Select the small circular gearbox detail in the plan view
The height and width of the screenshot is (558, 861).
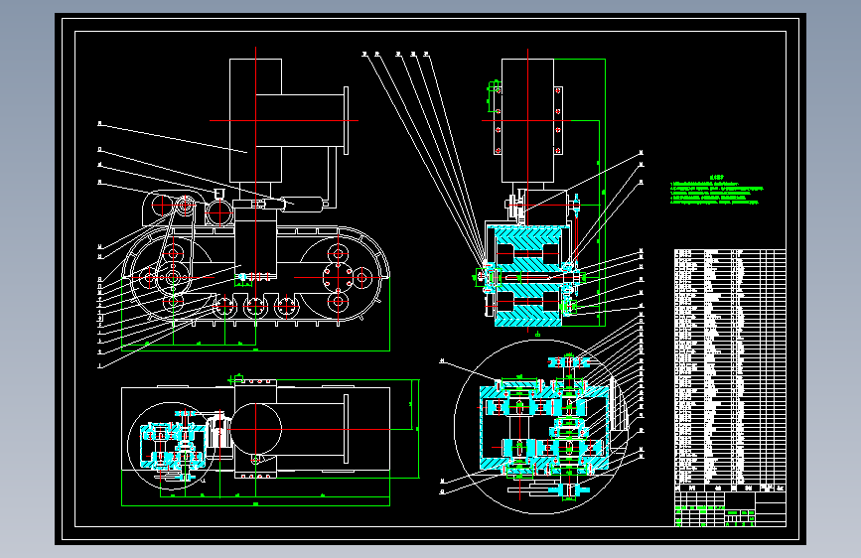click(170, 446)
